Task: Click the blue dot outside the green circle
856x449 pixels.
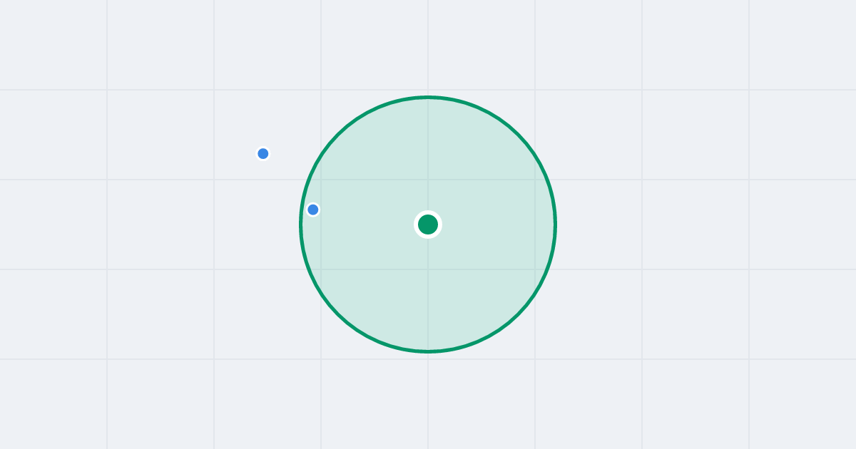Action: (263, 153)
